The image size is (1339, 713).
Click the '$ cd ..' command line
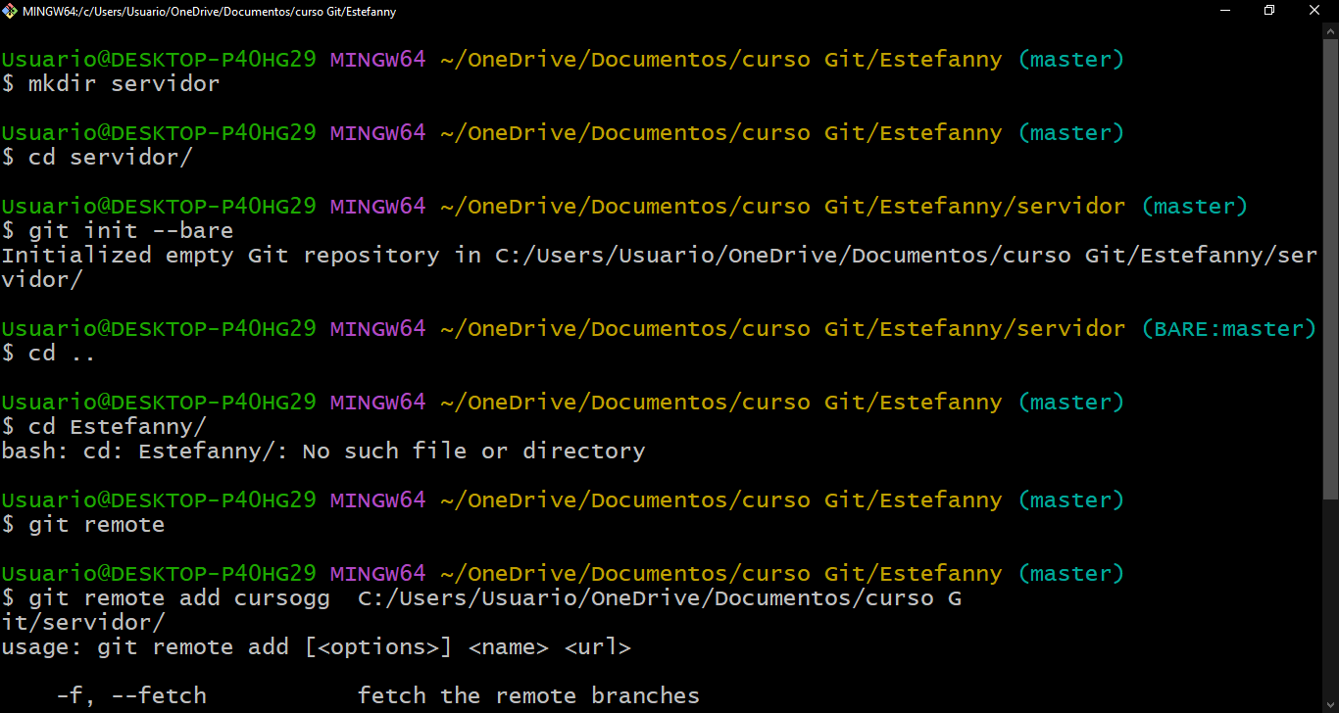(x=49, y=354)
